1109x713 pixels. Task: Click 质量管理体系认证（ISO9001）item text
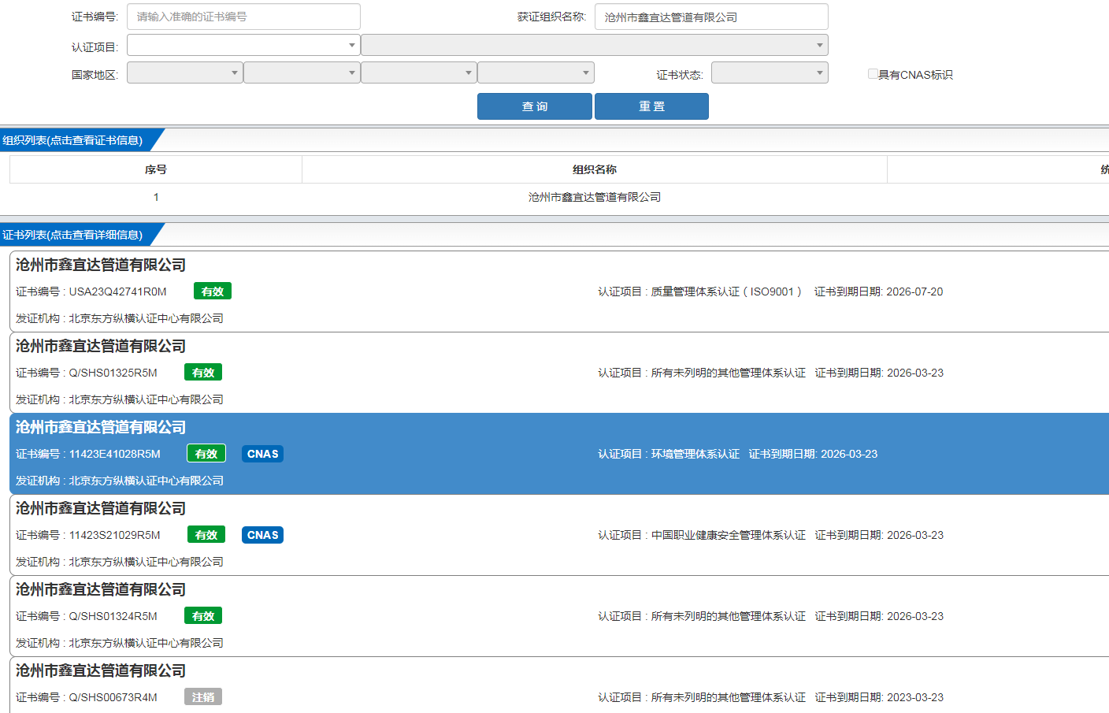(726, 292)
